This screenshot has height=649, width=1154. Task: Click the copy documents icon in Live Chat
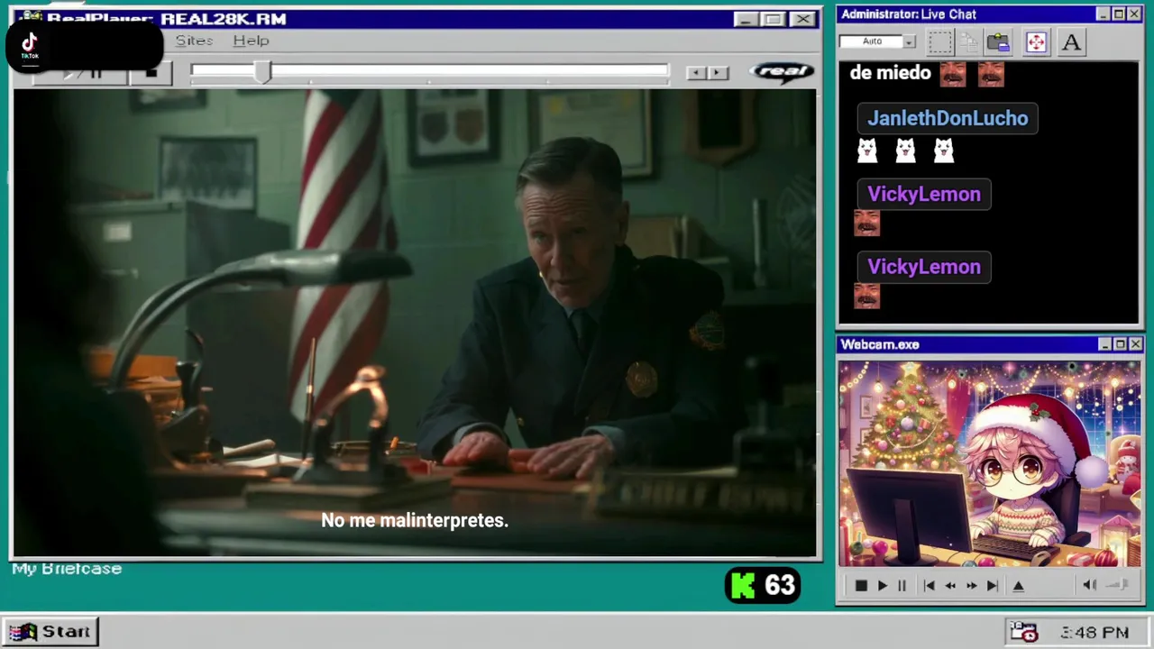tap(969, 41)
